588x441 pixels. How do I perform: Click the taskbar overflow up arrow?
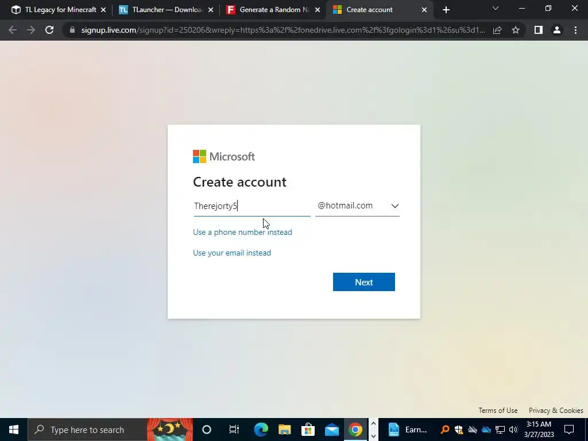[373, 423]
